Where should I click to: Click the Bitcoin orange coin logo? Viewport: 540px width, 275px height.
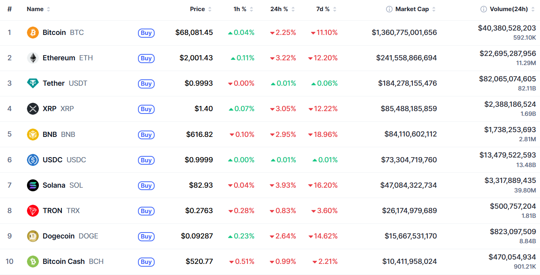point(33,33)
